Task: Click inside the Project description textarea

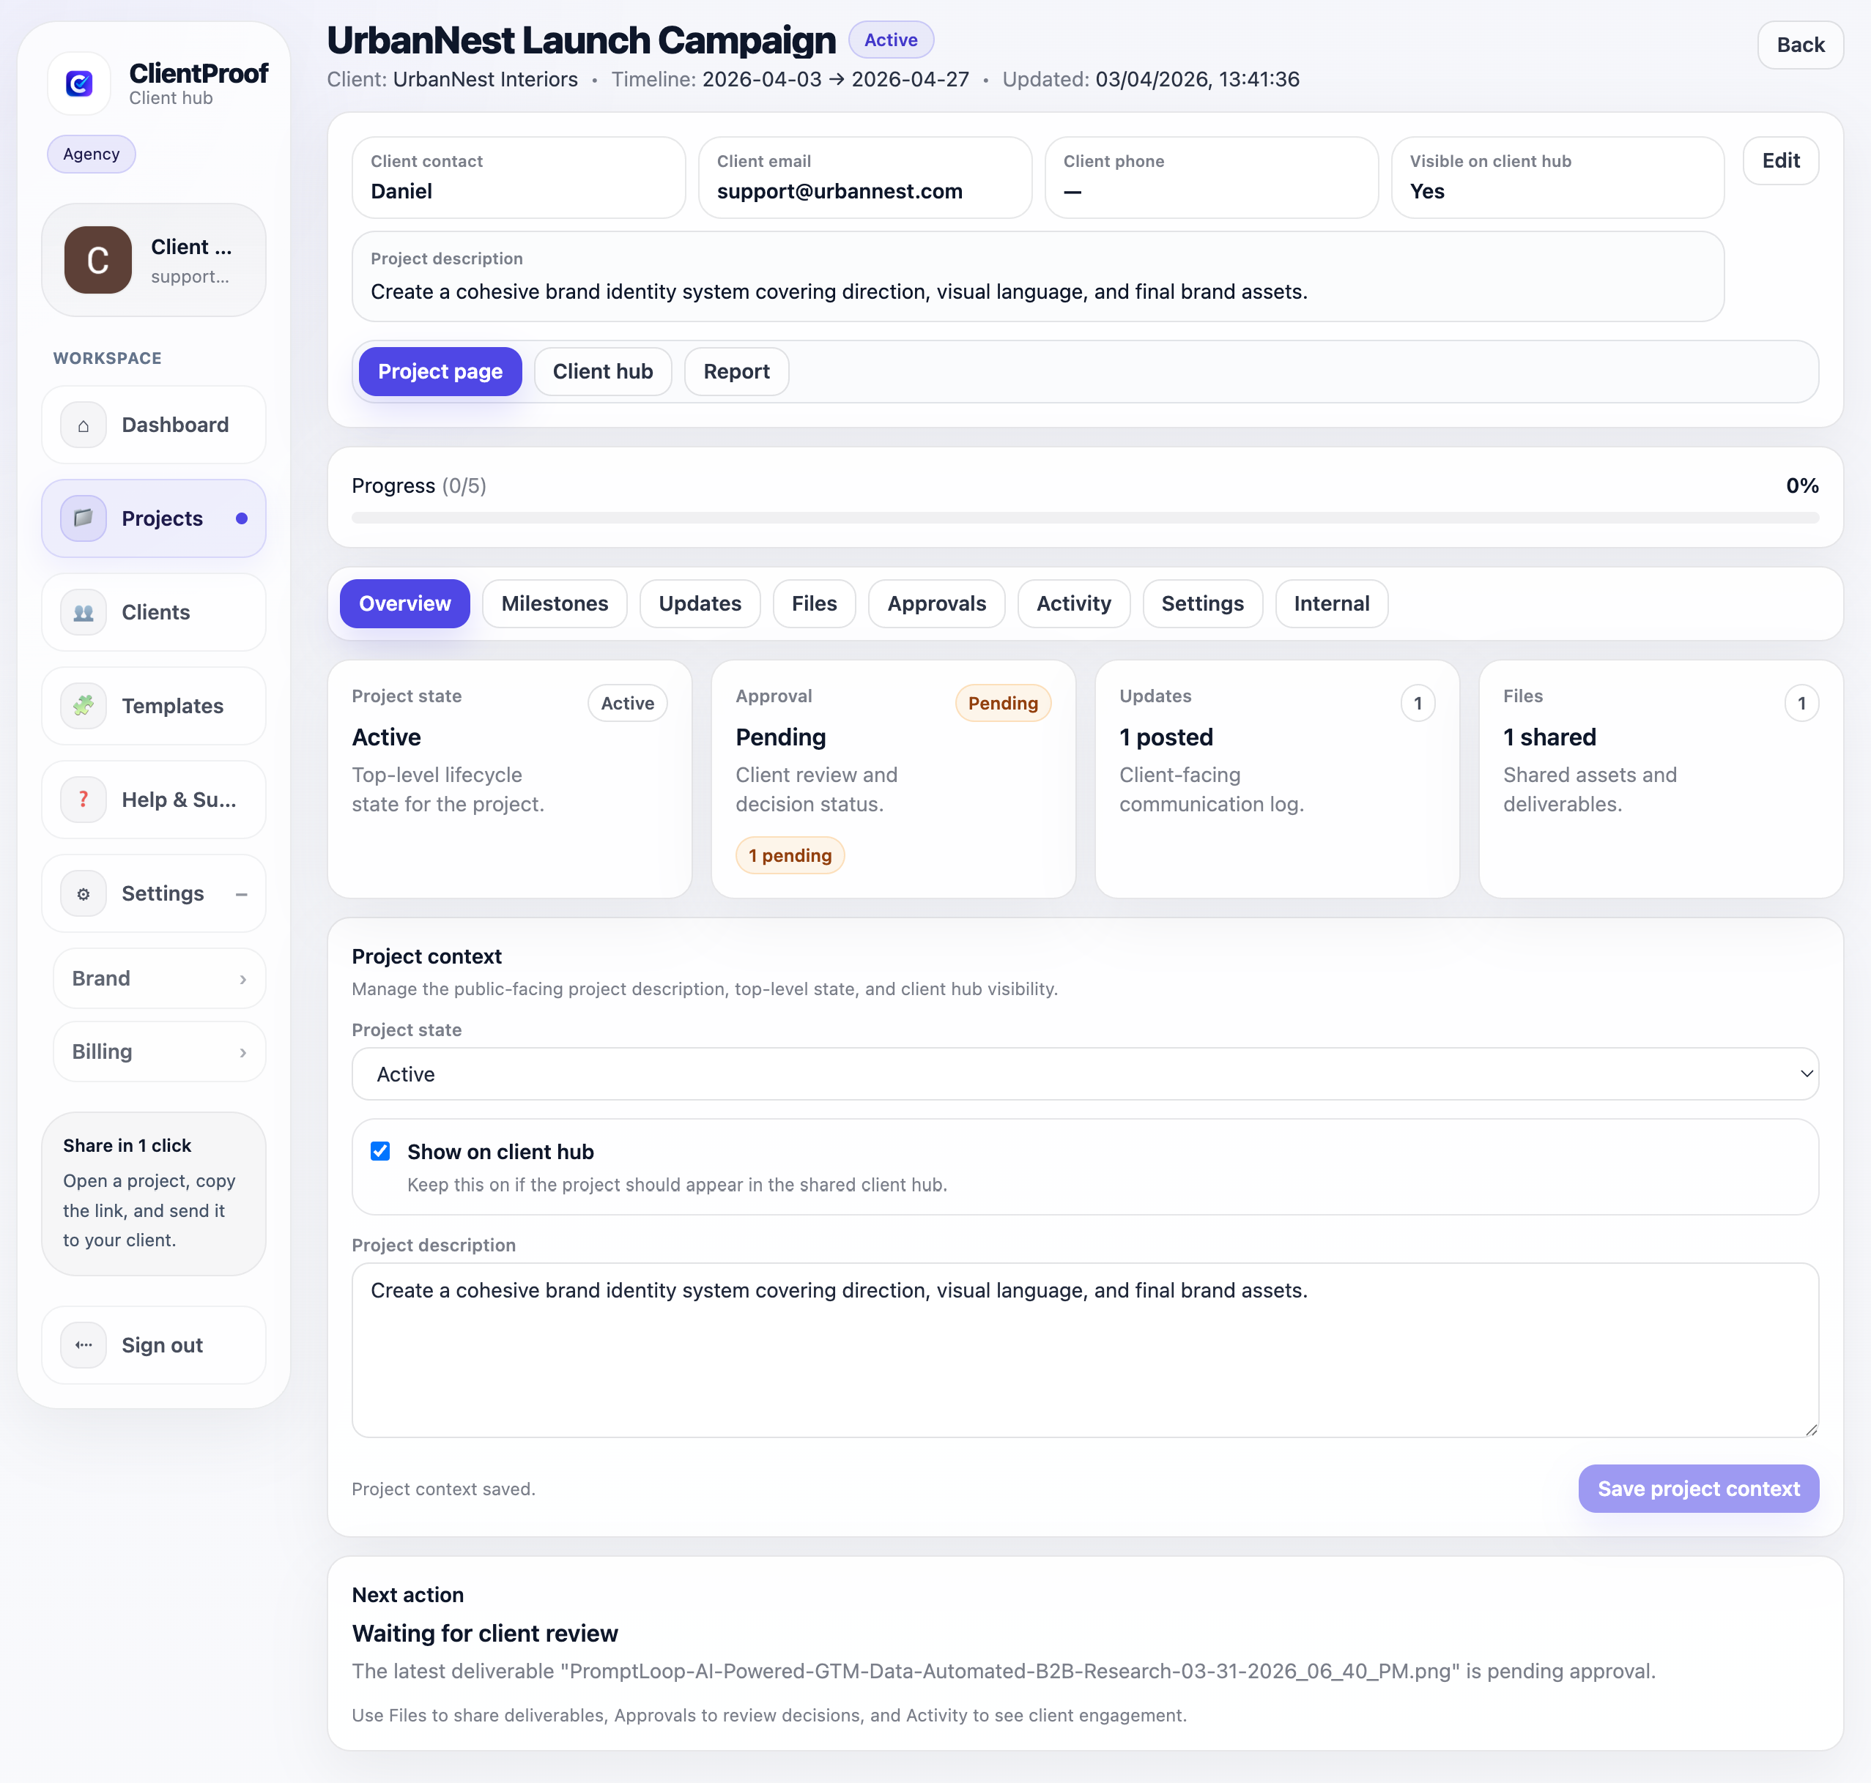Action: [1083, 1350]
